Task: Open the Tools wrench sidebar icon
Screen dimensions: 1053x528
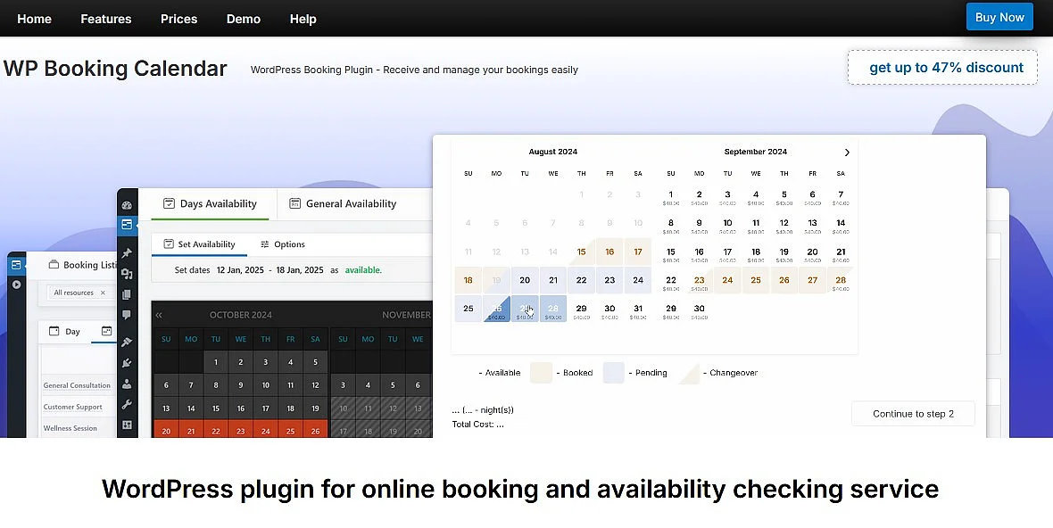Action: tap(127, 405)
